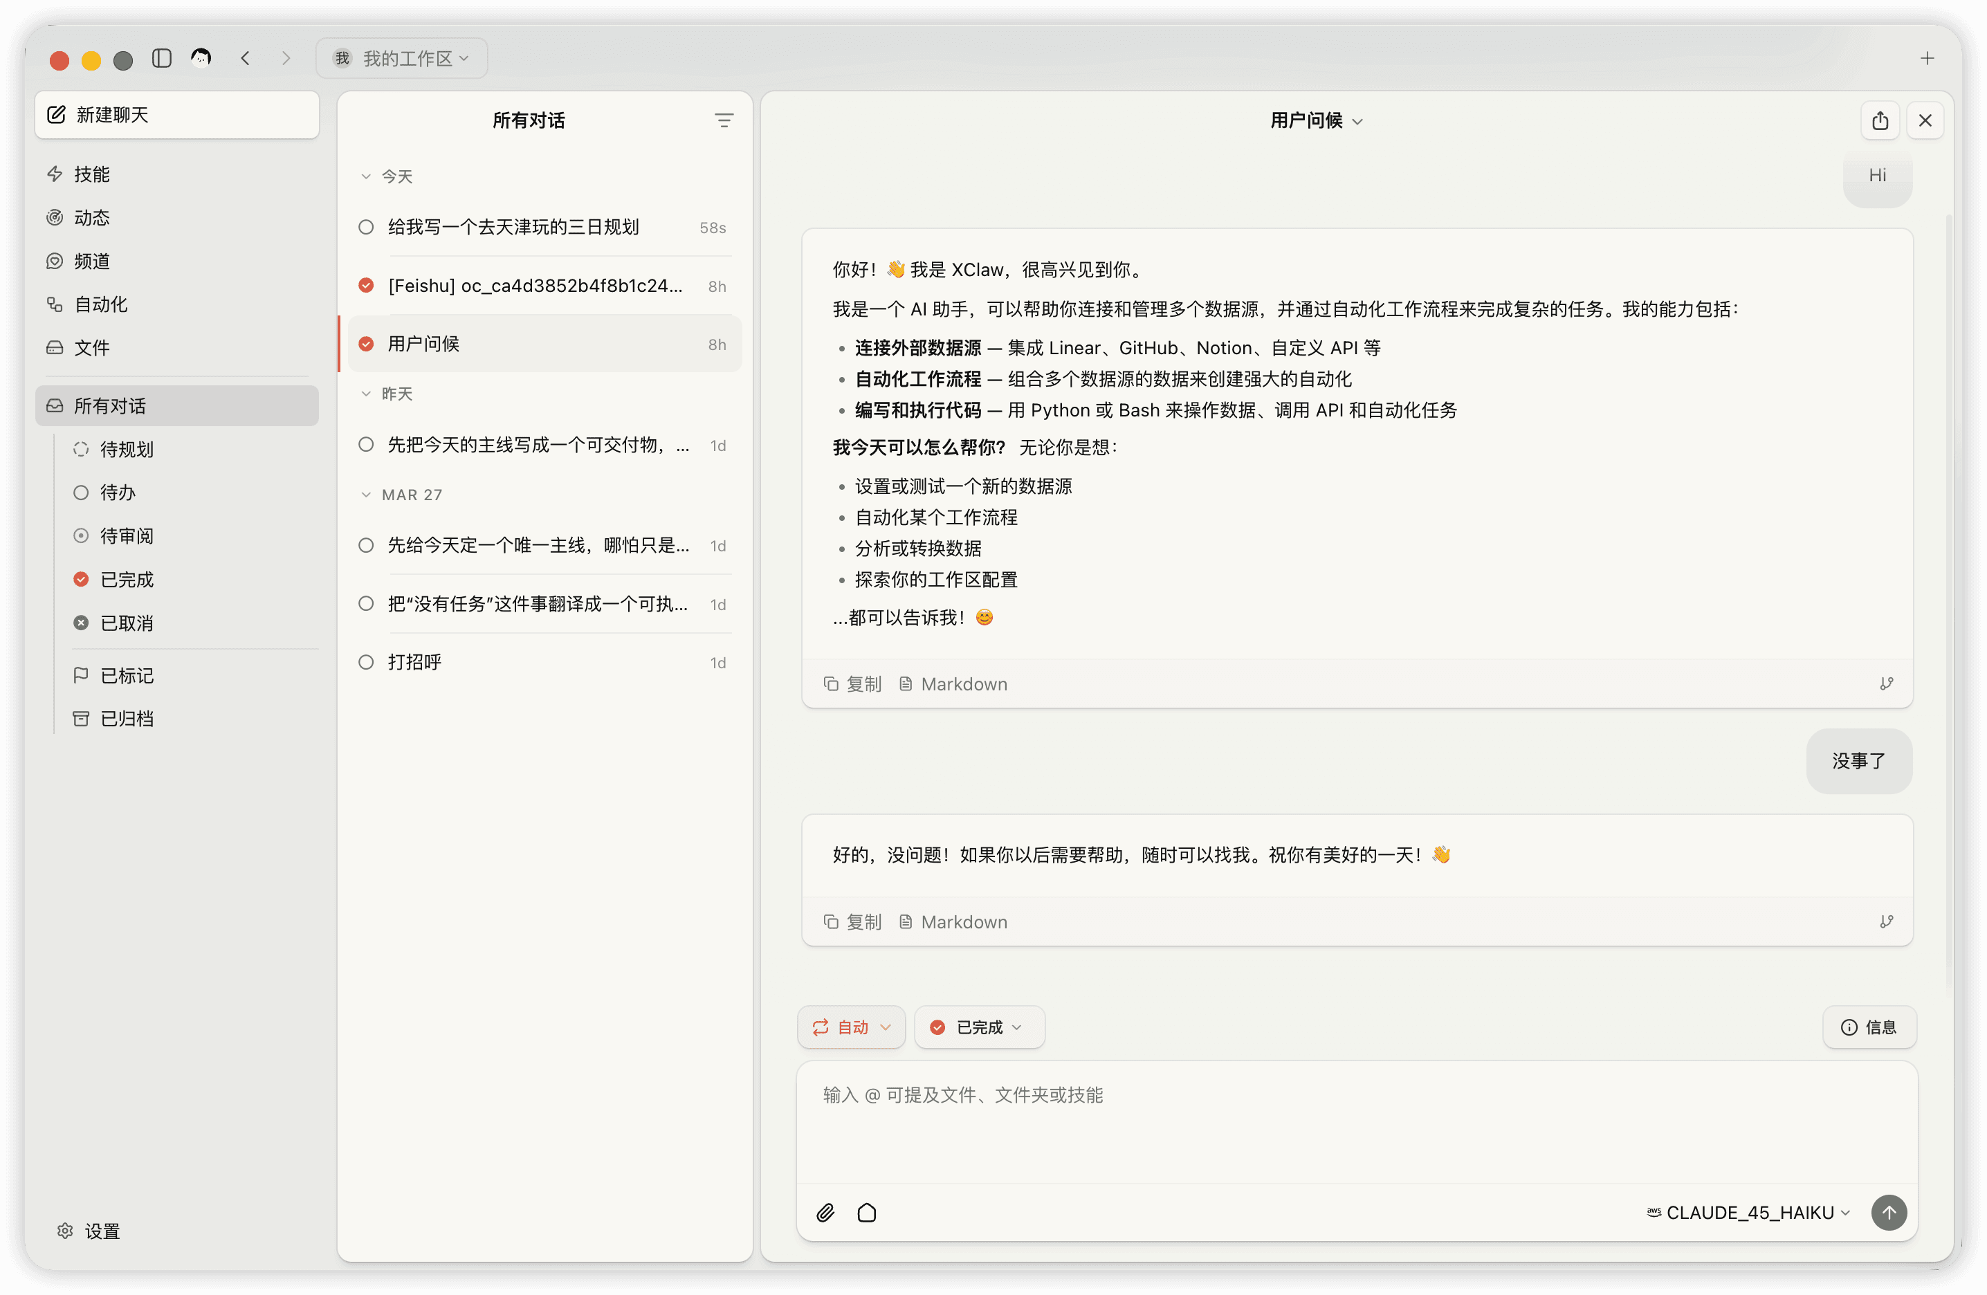Click the attachment paperclip icon
1987x1295 pixels.
(825, 1213)
